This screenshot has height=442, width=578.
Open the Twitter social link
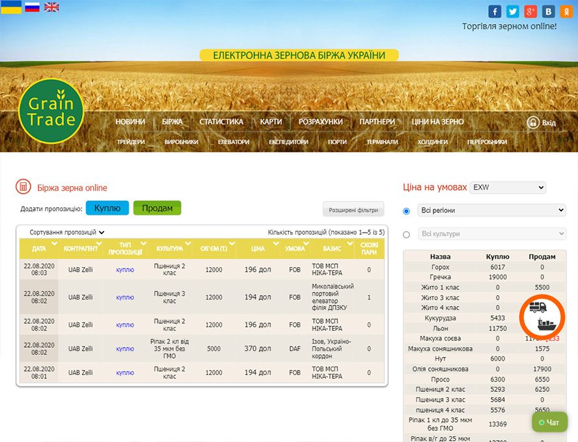(x=512, y=12)
